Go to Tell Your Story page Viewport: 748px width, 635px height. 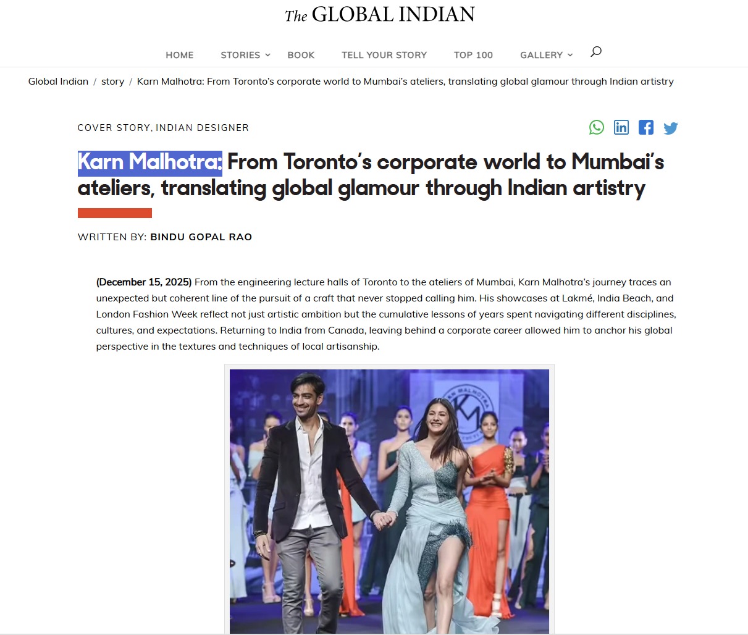tap(384, 55)
